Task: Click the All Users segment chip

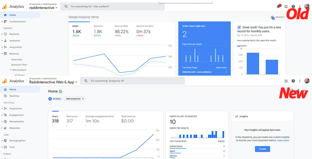Action: [55, 99]
